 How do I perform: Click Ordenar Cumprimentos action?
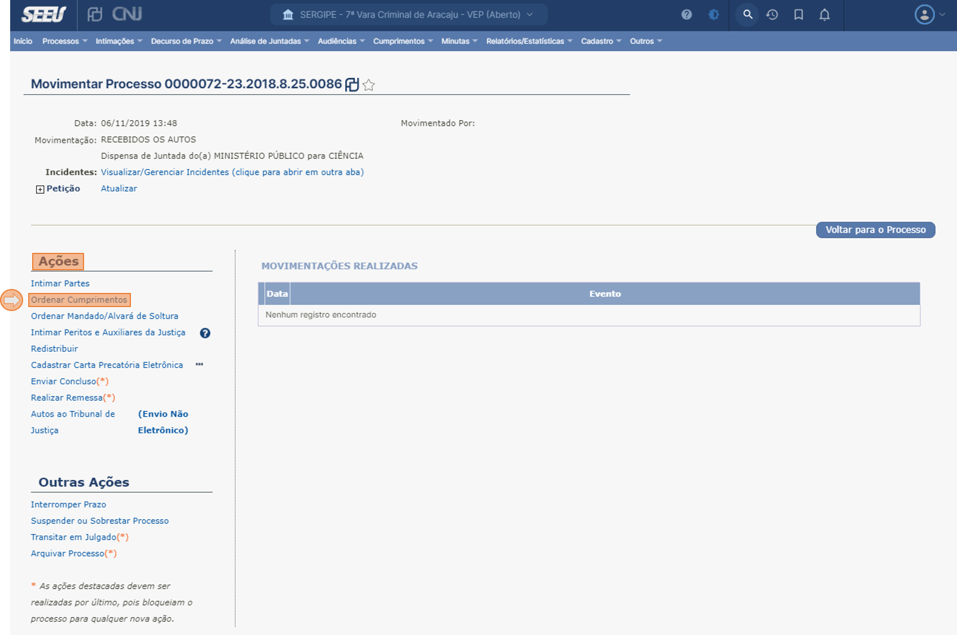point(79,300)
